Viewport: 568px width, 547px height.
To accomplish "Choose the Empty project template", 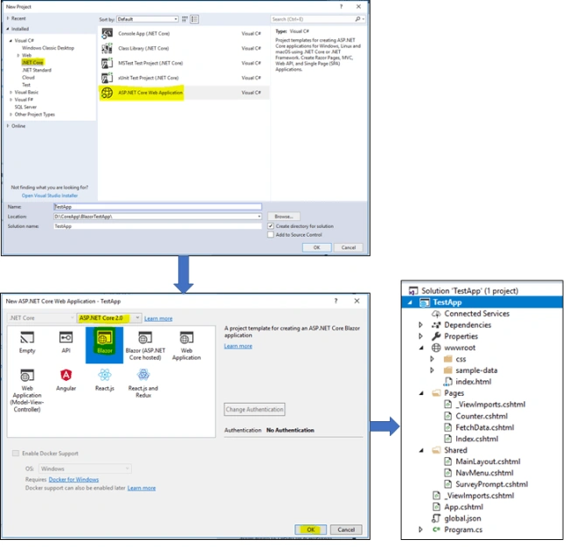I will pos(27,343).
